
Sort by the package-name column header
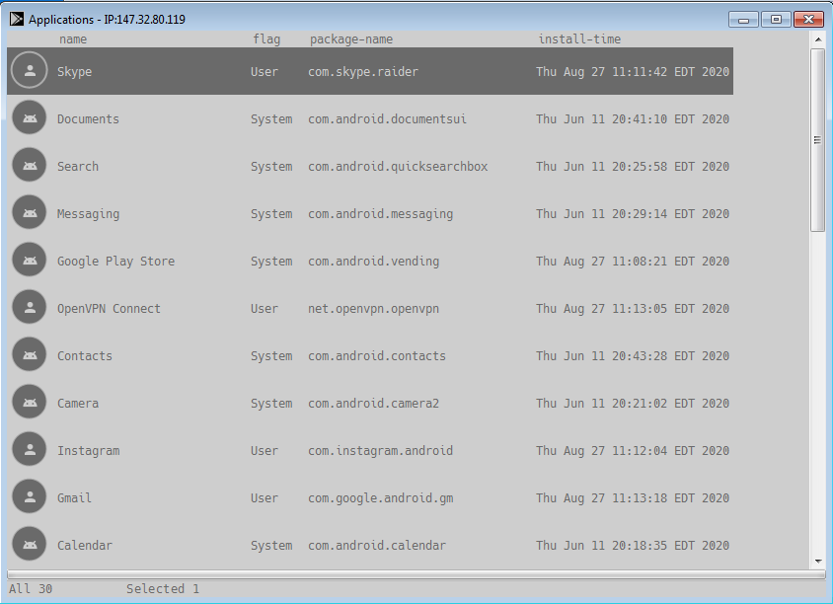tap(351, 39)
